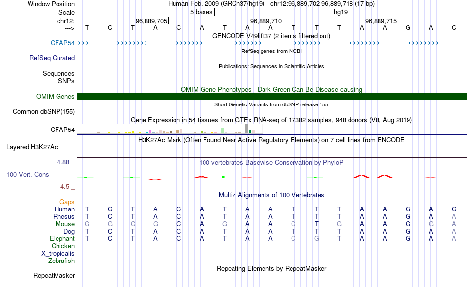This screenshot has width=467, height=287.
Task: Click the Sequences publications label
Action: 58,73
